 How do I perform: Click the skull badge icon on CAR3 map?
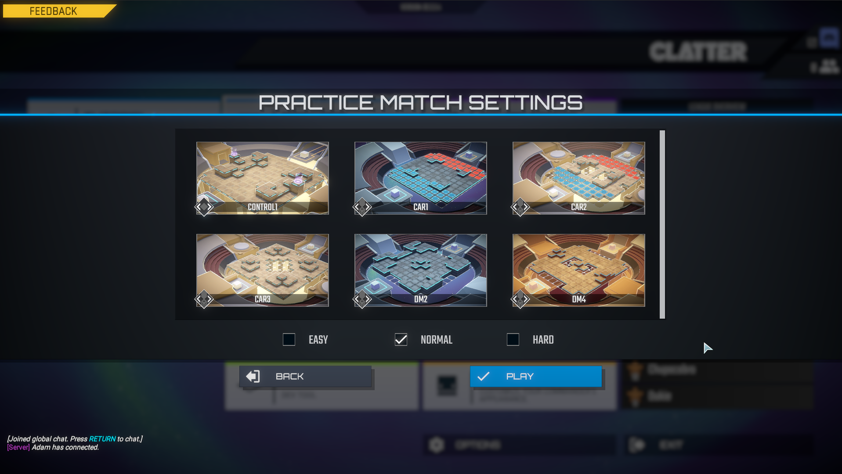coord(204,299)
